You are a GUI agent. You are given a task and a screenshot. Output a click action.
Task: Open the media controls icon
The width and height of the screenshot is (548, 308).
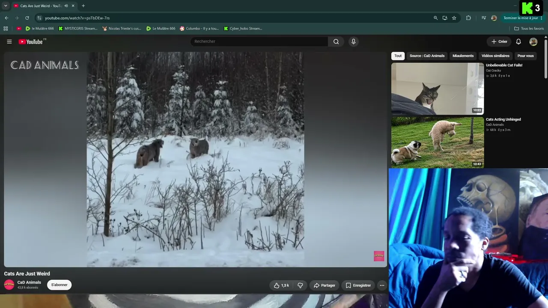click(x=484, y=18)
